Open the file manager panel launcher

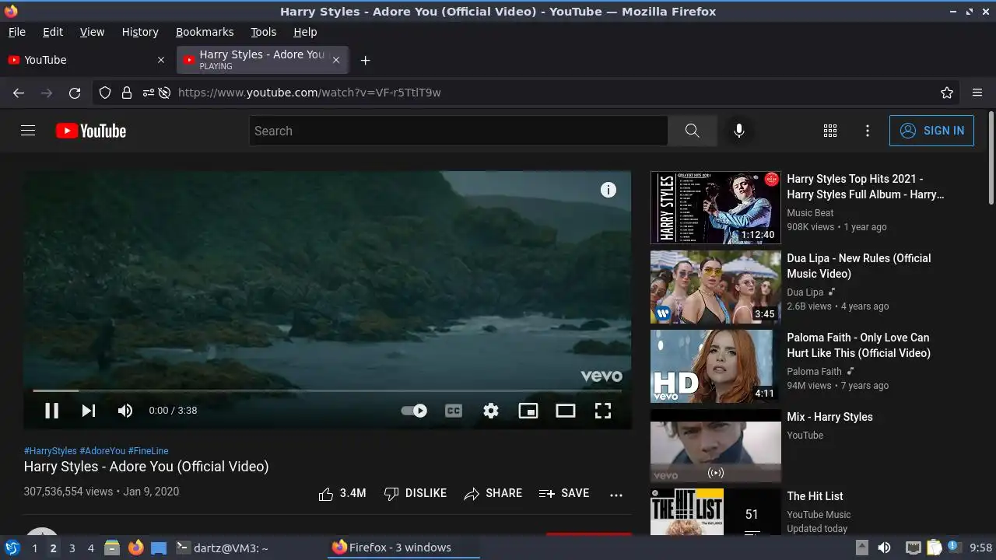[x=112, y=548]
